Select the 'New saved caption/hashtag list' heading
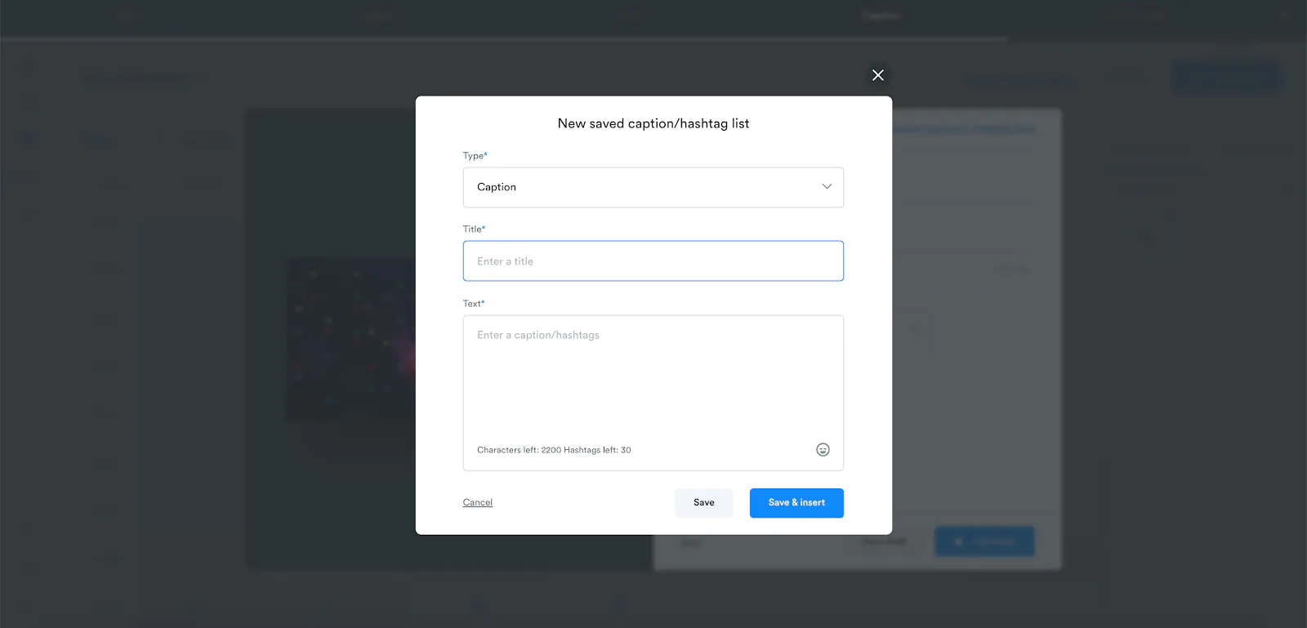Screen dimensions: 1307x628 [653, 123]
